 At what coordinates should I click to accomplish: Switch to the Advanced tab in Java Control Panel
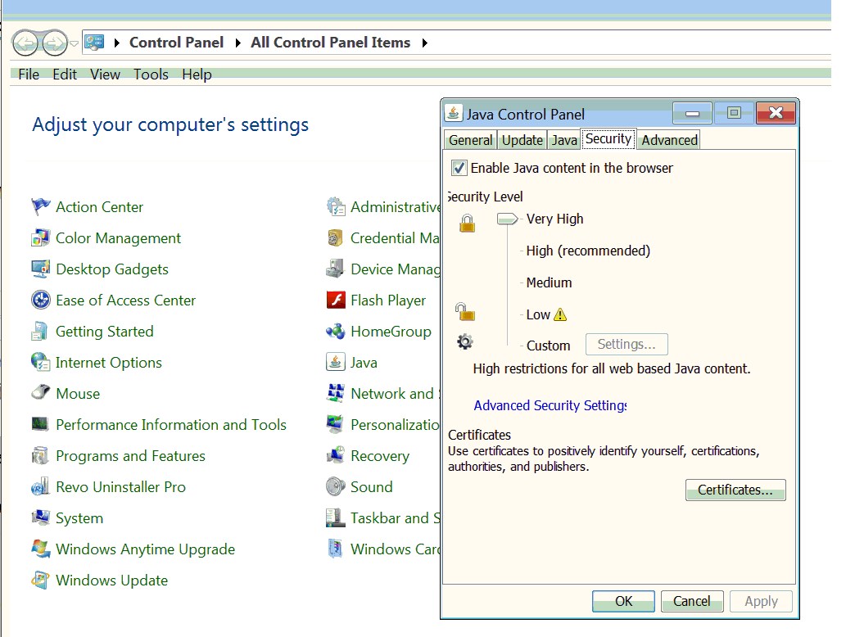tap(668, 139)
